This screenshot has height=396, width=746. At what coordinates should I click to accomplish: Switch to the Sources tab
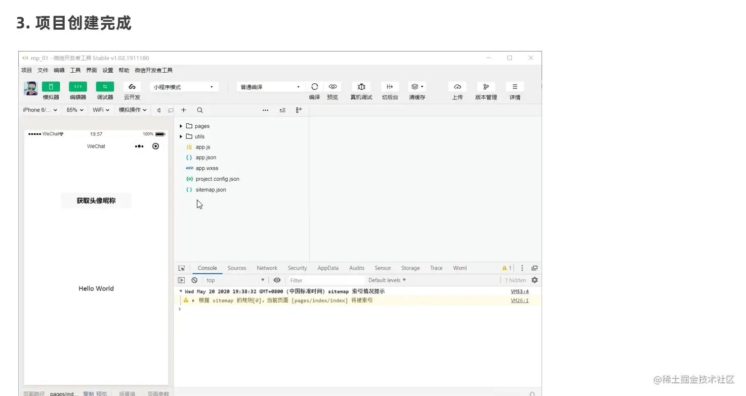click(237, 268)
